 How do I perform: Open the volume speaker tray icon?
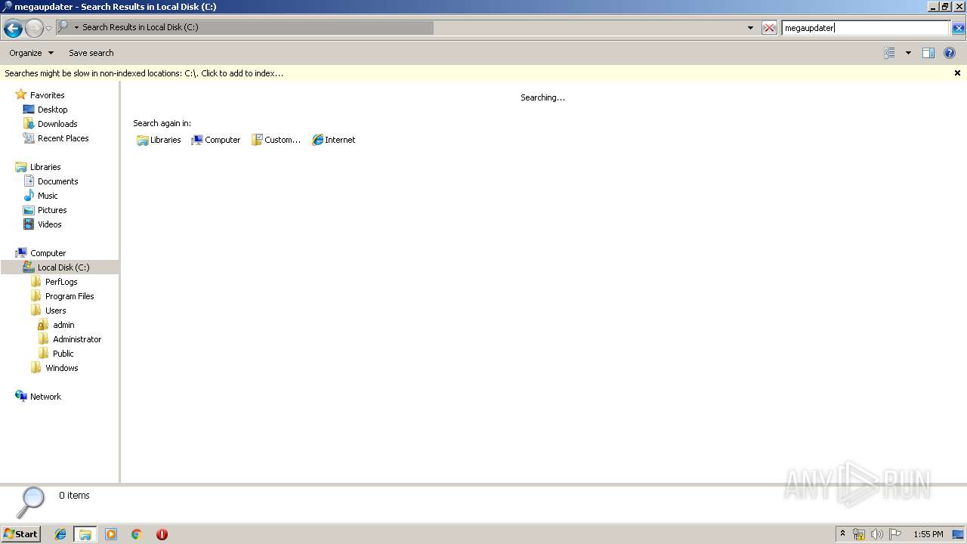click(876, 534)
